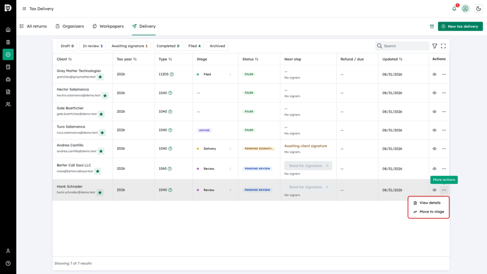
Task: Click the star next to Hector Salamanca
Action: click(x=105, y=96)
